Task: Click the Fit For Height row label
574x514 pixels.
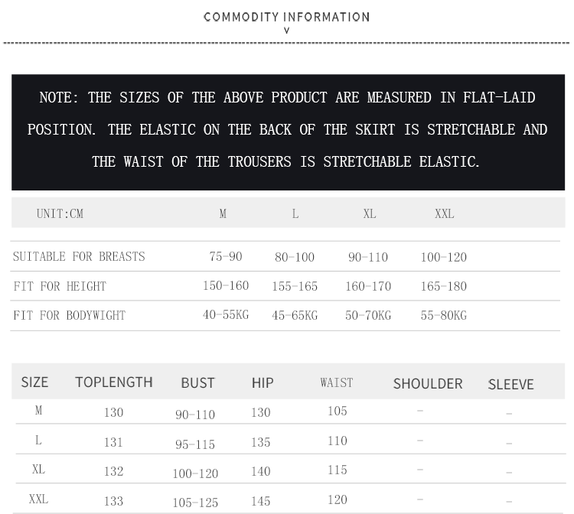Action: [x=60, y=286]
